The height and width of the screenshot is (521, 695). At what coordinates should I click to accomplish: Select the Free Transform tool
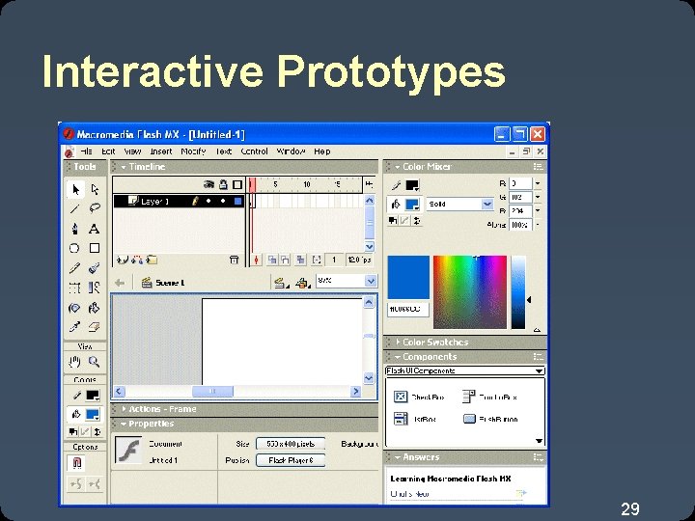point(74,288)
